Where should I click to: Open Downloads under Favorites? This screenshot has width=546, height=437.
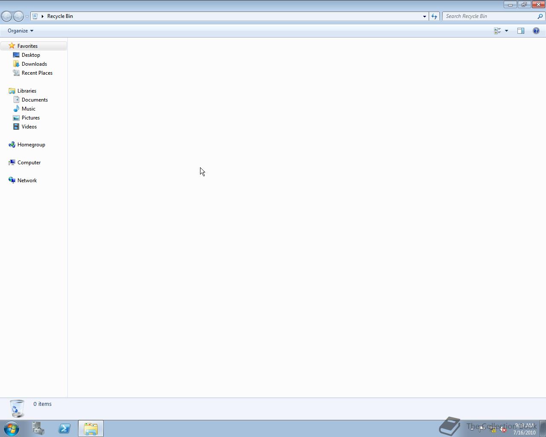34,64
